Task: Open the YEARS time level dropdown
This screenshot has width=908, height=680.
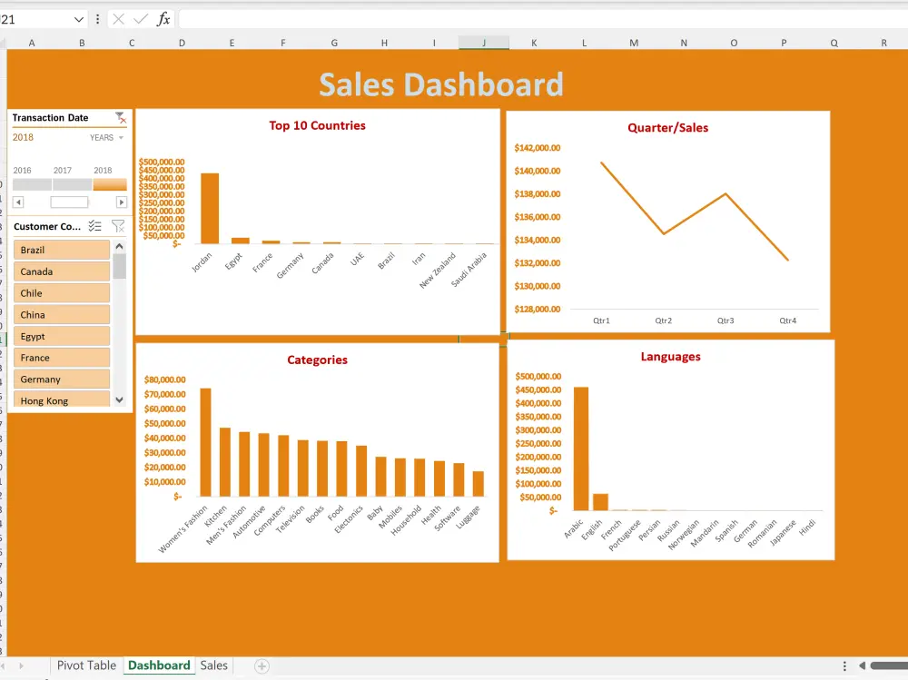Action: tap(106, 138)
